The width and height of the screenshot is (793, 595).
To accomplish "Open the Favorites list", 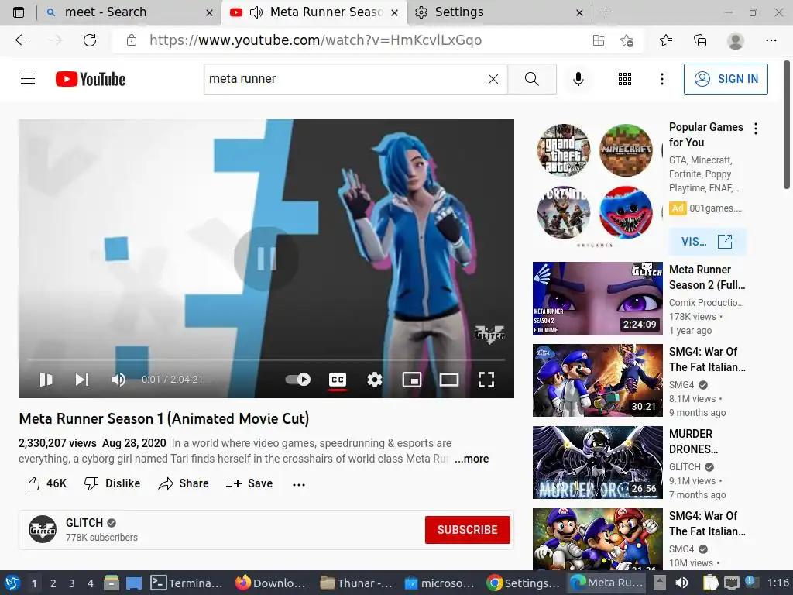I will click(x=666, y=40).
